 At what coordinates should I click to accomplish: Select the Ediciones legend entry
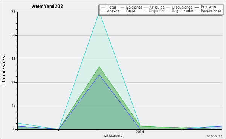tap(131, 7)
